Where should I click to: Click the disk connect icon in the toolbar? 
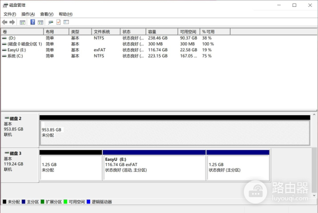pyautogui.click(x=50, y=22)
